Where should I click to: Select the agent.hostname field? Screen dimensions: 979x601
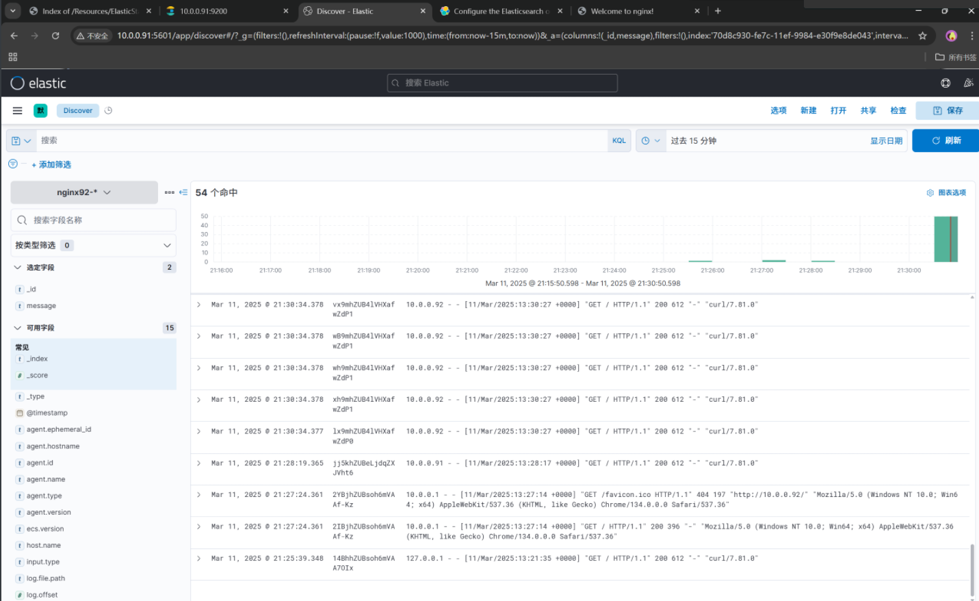(x=53, y=446)
